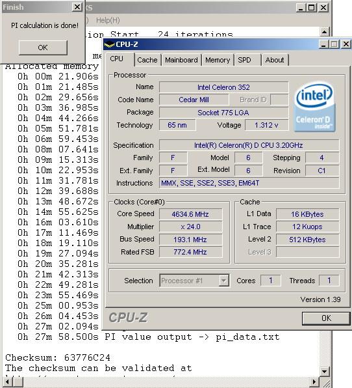The height and width of the screenshot is (388, 352).
Task: Click Rated FSB value 772.4 MHz
Action: coord(190,252)
